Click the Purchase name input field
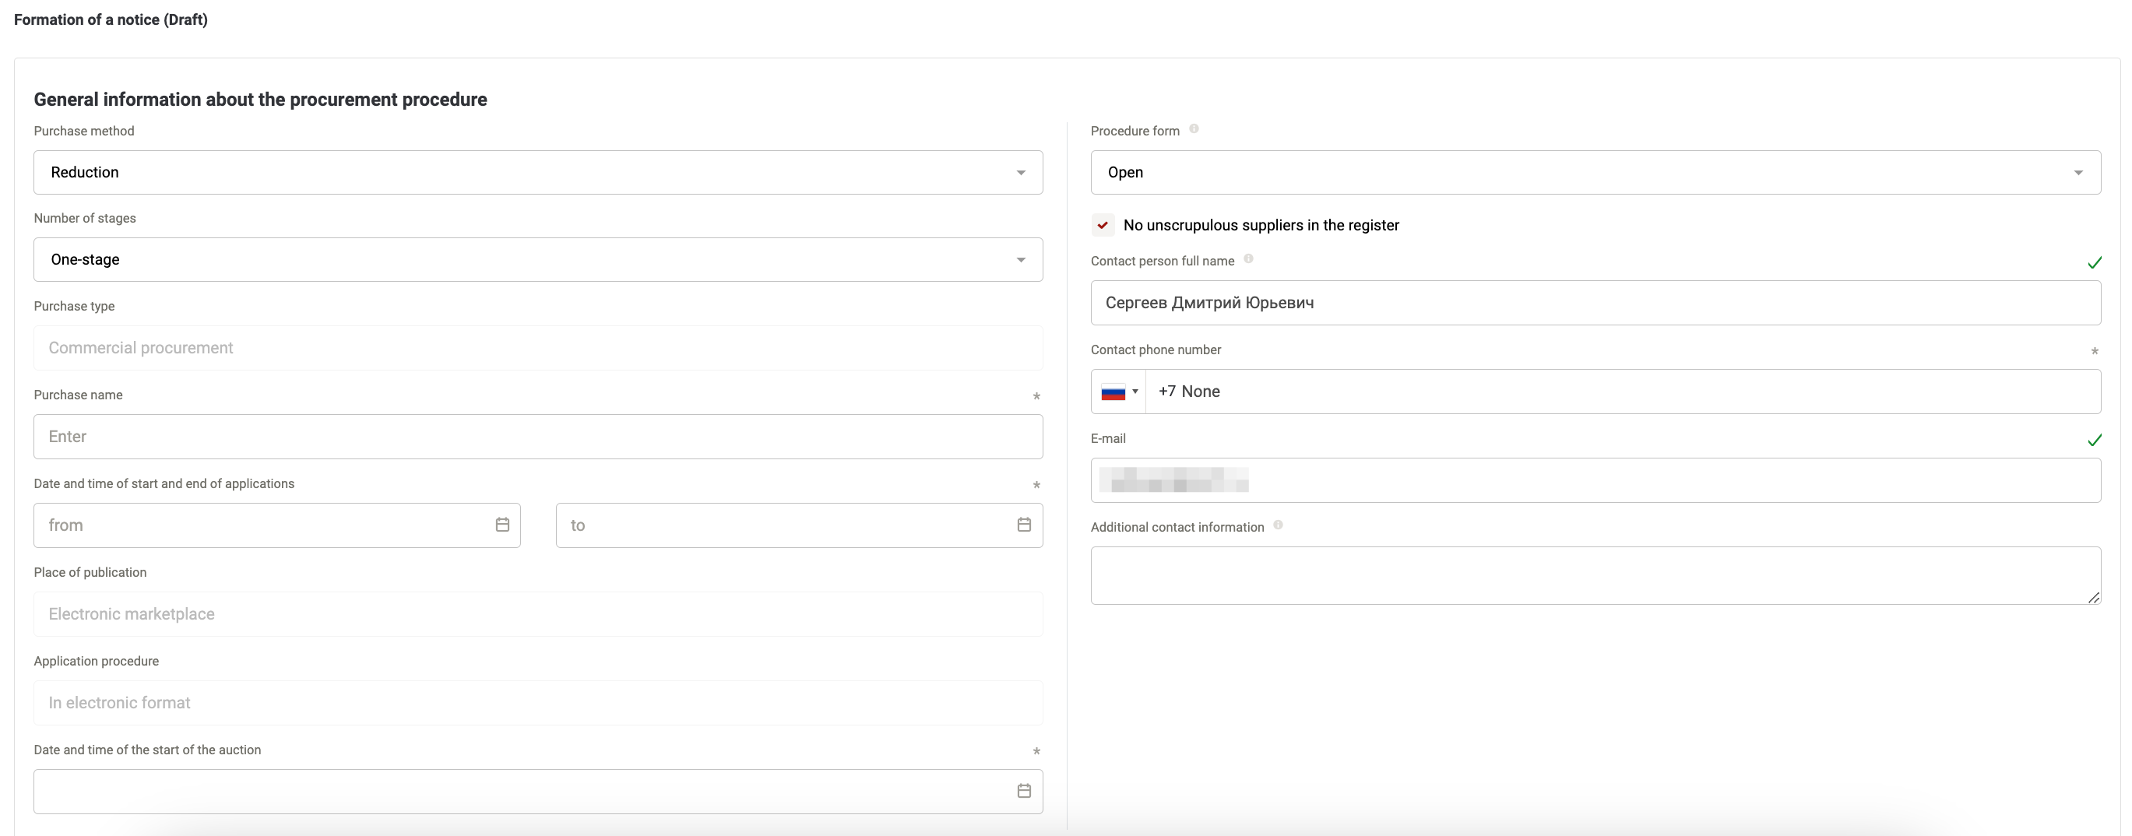Image resolution: width=2132 pixels, height=836 pixels. click(538, 437)
